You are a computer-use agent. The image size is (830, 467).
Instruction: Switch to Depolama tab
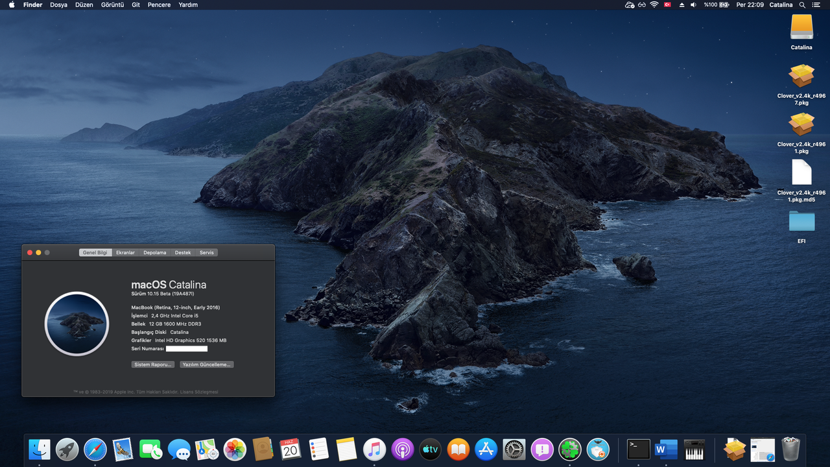pos(155,252)
